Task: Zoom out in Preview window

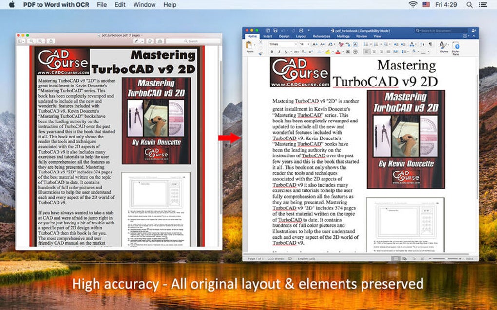Action: tap(31, 41)
